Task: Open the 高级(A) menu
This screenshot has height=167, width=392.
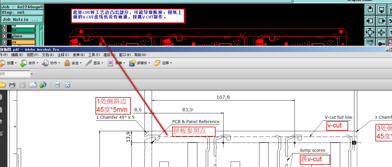Action: tap(109, 55)
